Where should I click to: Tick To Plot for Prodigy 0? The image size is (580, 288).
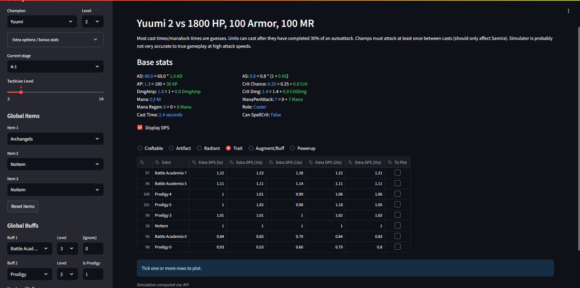tap(397, 247)
